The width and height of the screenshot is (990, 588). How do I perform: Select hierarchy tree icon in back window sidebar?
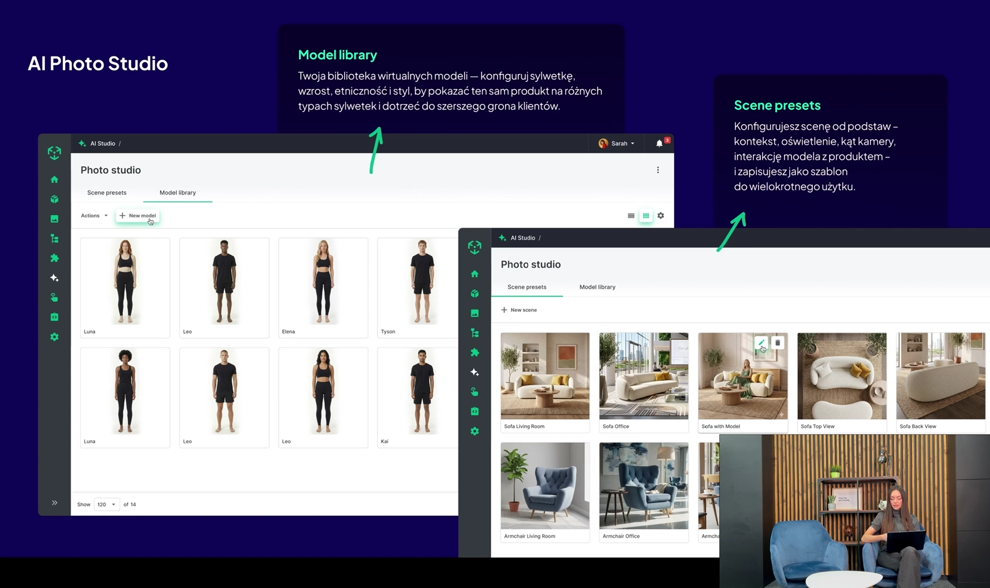tap(54, 238)
